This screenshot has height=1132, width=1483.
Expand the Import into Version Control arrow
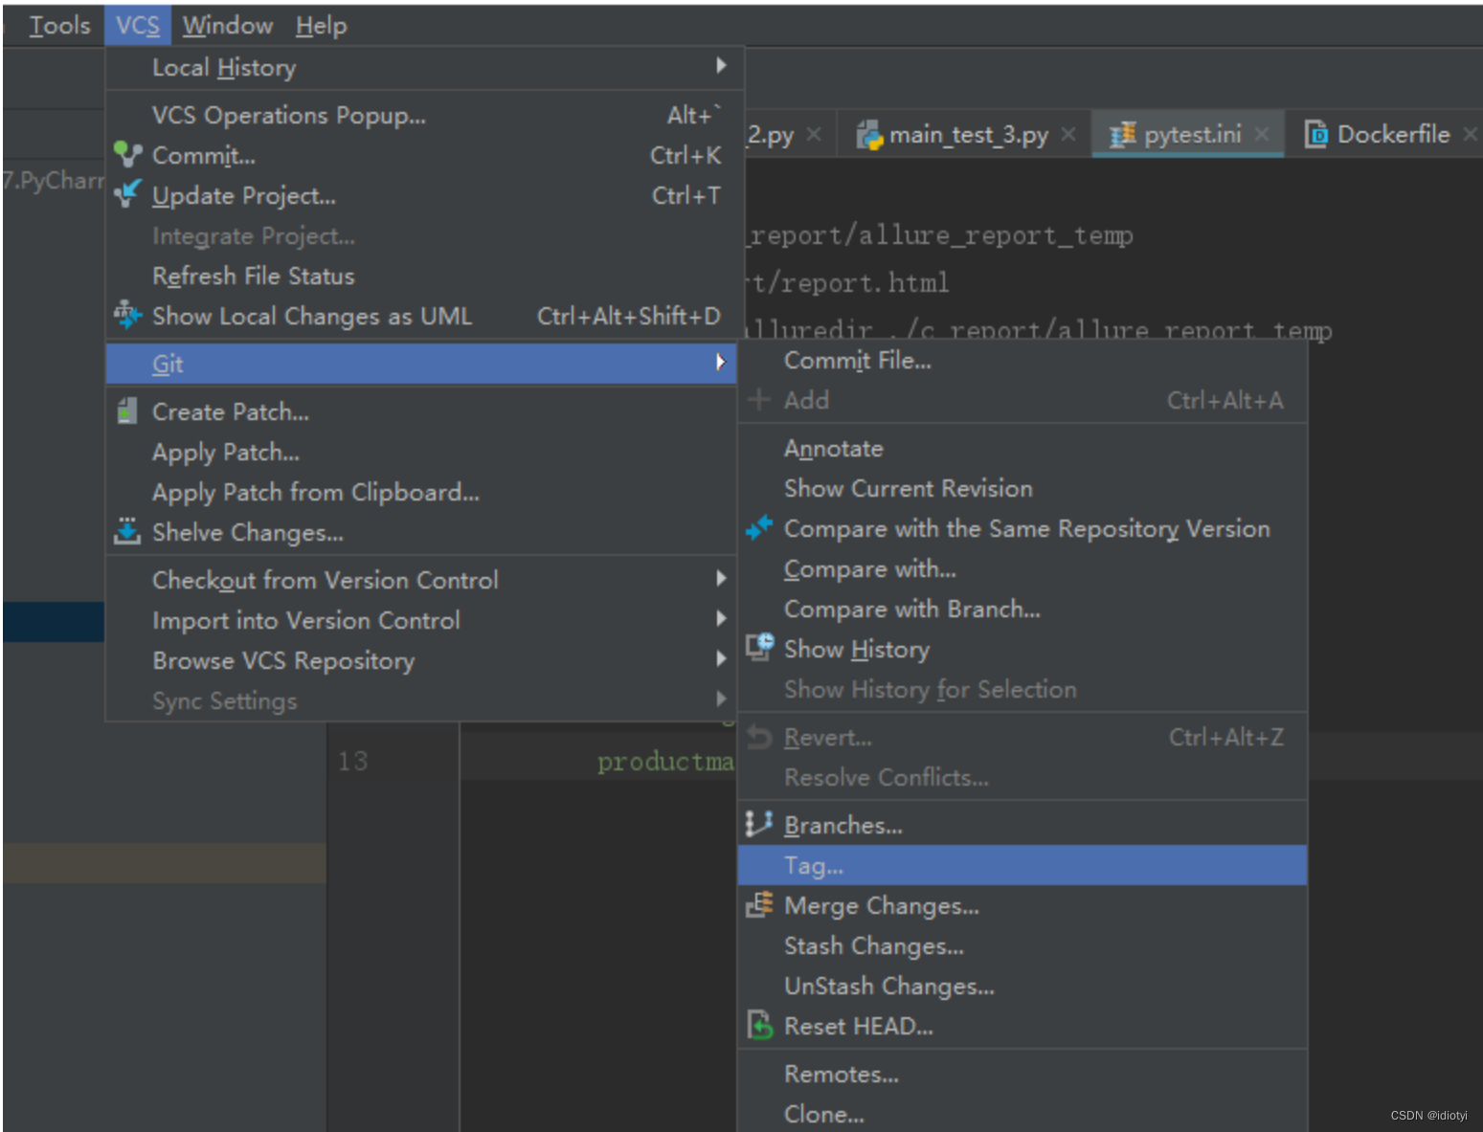(x=721, y=618)
